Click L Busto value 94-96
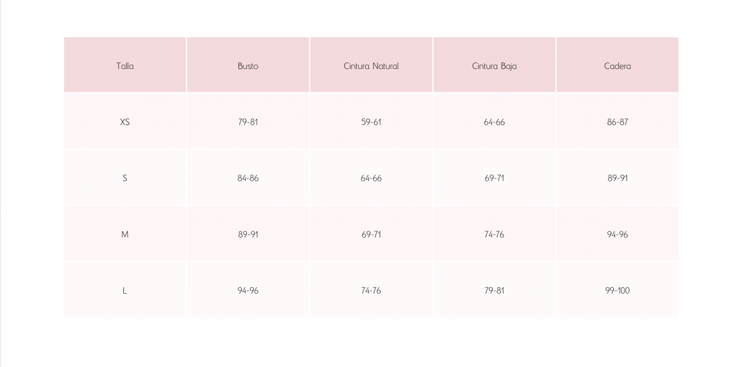742x367 pixels. click(x=248, y=290)
